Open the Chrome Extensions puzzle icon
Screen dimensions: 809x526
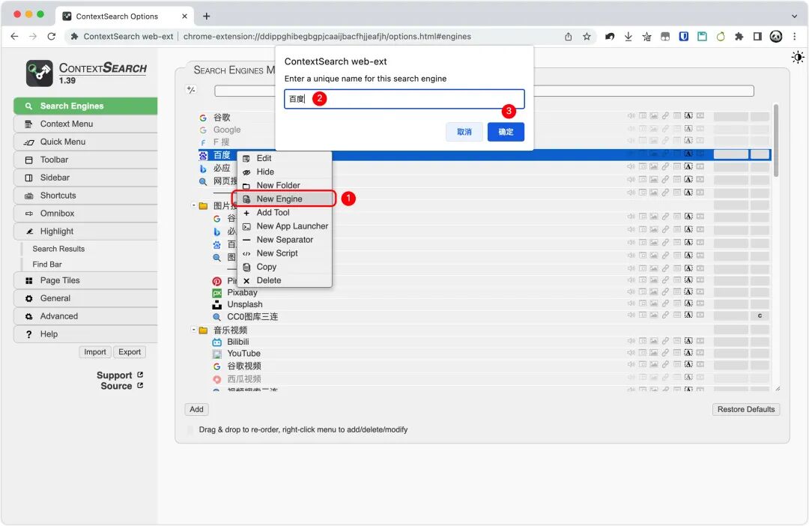click(x=739, y=37)
